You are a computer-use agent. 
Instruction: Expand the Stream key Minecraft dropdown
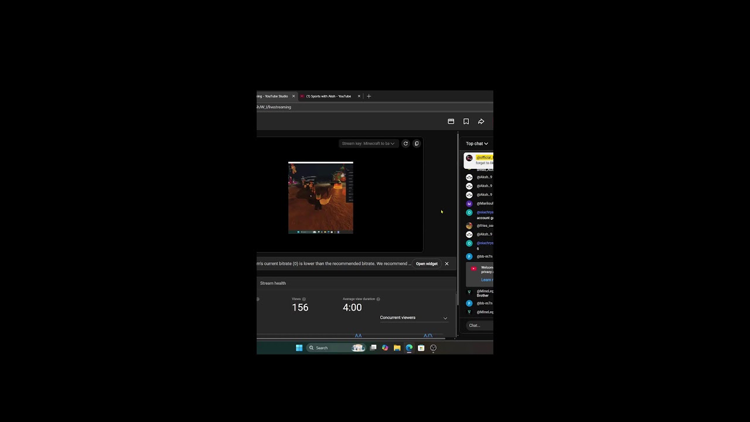point(368,144)
